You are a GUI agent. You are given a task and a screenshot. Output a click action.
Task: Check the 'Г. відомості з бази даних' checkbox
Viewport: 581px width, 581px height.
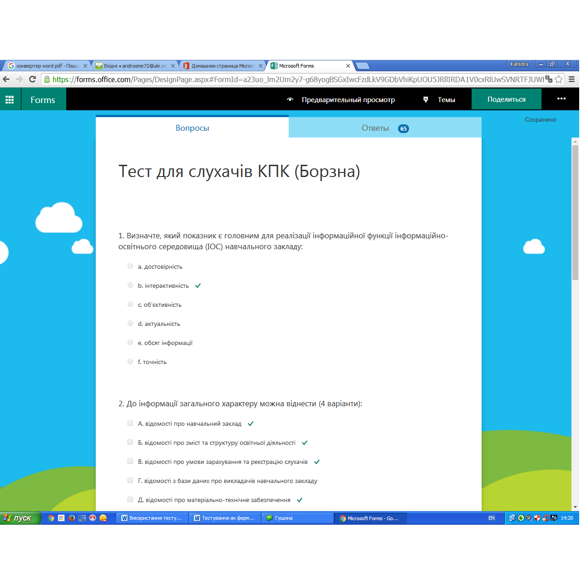tap(130, 480)
